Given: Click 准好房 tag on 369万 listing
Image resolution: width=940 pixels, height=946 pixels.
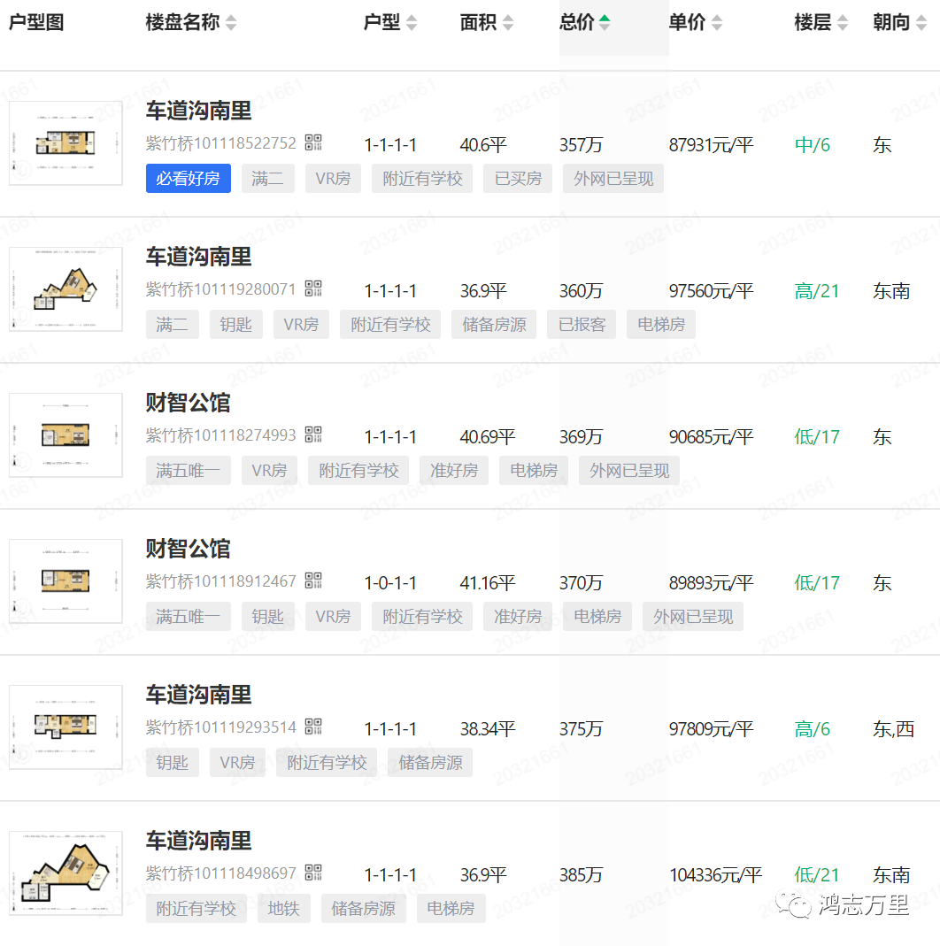Looking at the screenshot, I should 454,471.
